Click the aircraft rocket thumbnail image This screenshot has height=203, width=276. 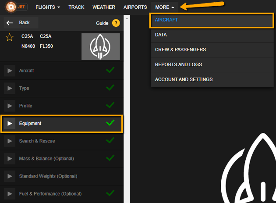[x=100, y=47]
